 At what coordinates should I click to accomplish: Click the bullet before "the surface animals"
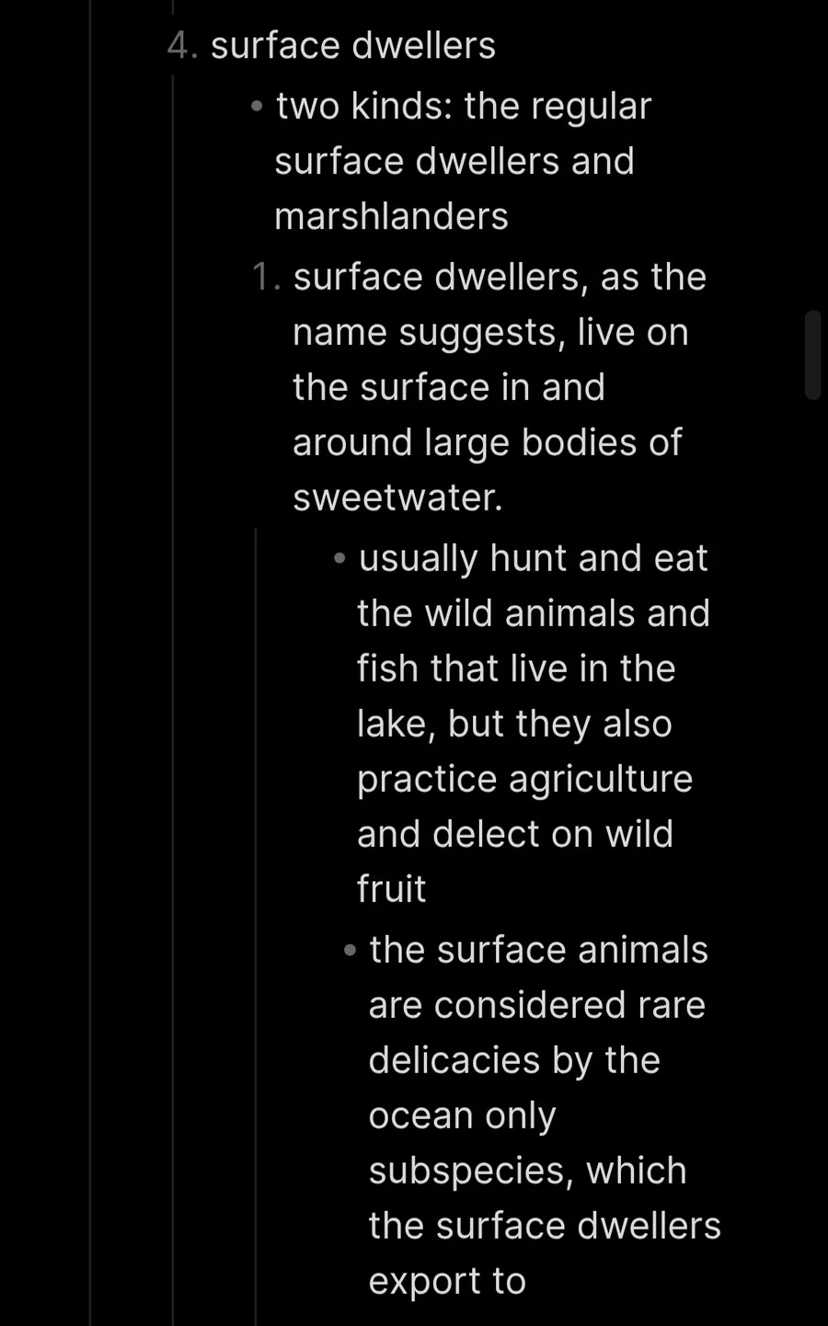[x=350, y=950]
